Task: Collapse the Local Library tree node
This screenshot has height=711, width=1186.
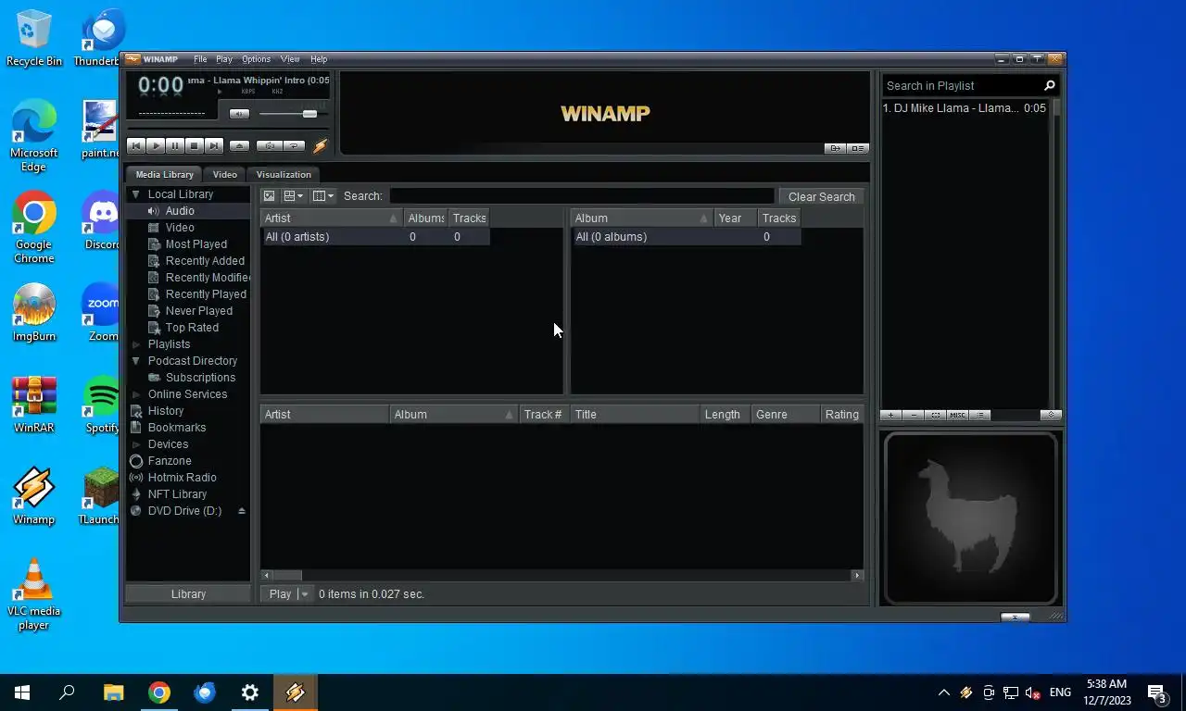Action: click(136, 194)
